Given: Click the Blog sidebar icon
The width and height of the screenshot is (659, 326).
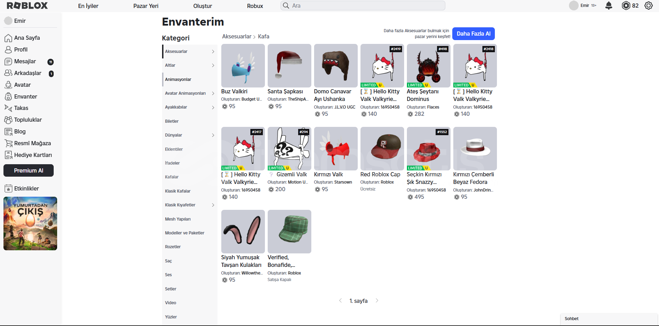Looking at the screenshot, I should 8,132.
